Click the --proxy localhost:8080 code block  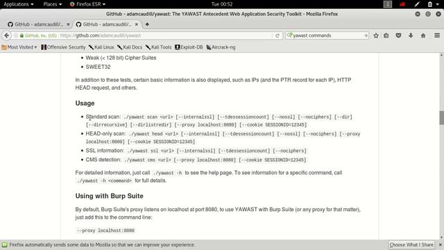[x=106, y=231]
